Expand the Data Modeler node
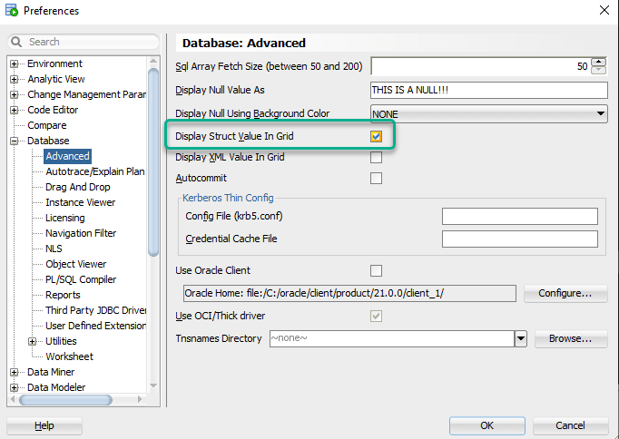619x439 pixels. pyautogui.click(x=15, y=387)
